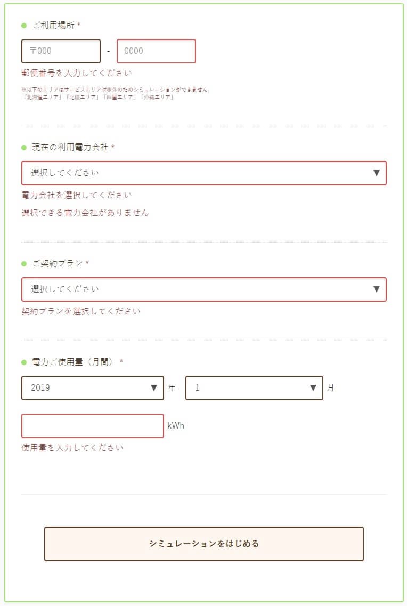Focus the 0000 postal code suffix field

click(157, 51)
